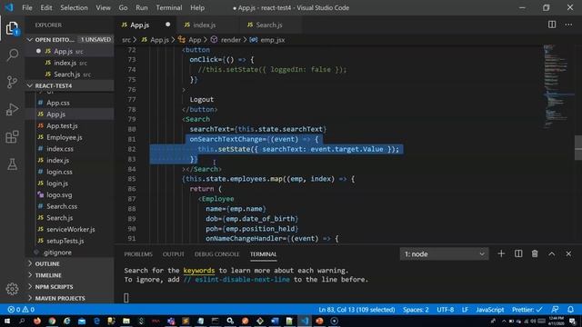Open the Extensions view
Viewport: 582px width, 327px height.
[x=12, y=137]
